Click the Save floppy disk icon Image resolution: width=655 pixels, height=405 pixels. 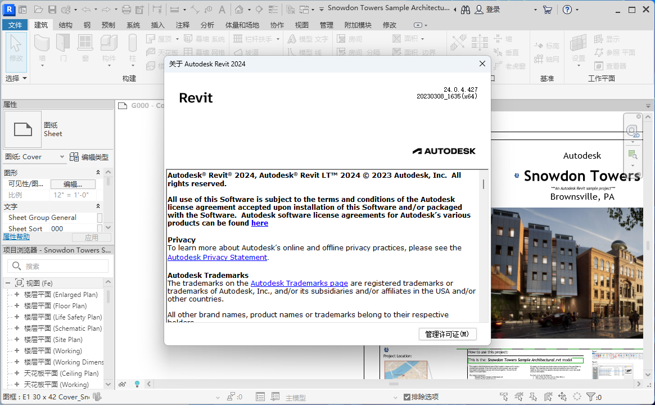(52, 9)
